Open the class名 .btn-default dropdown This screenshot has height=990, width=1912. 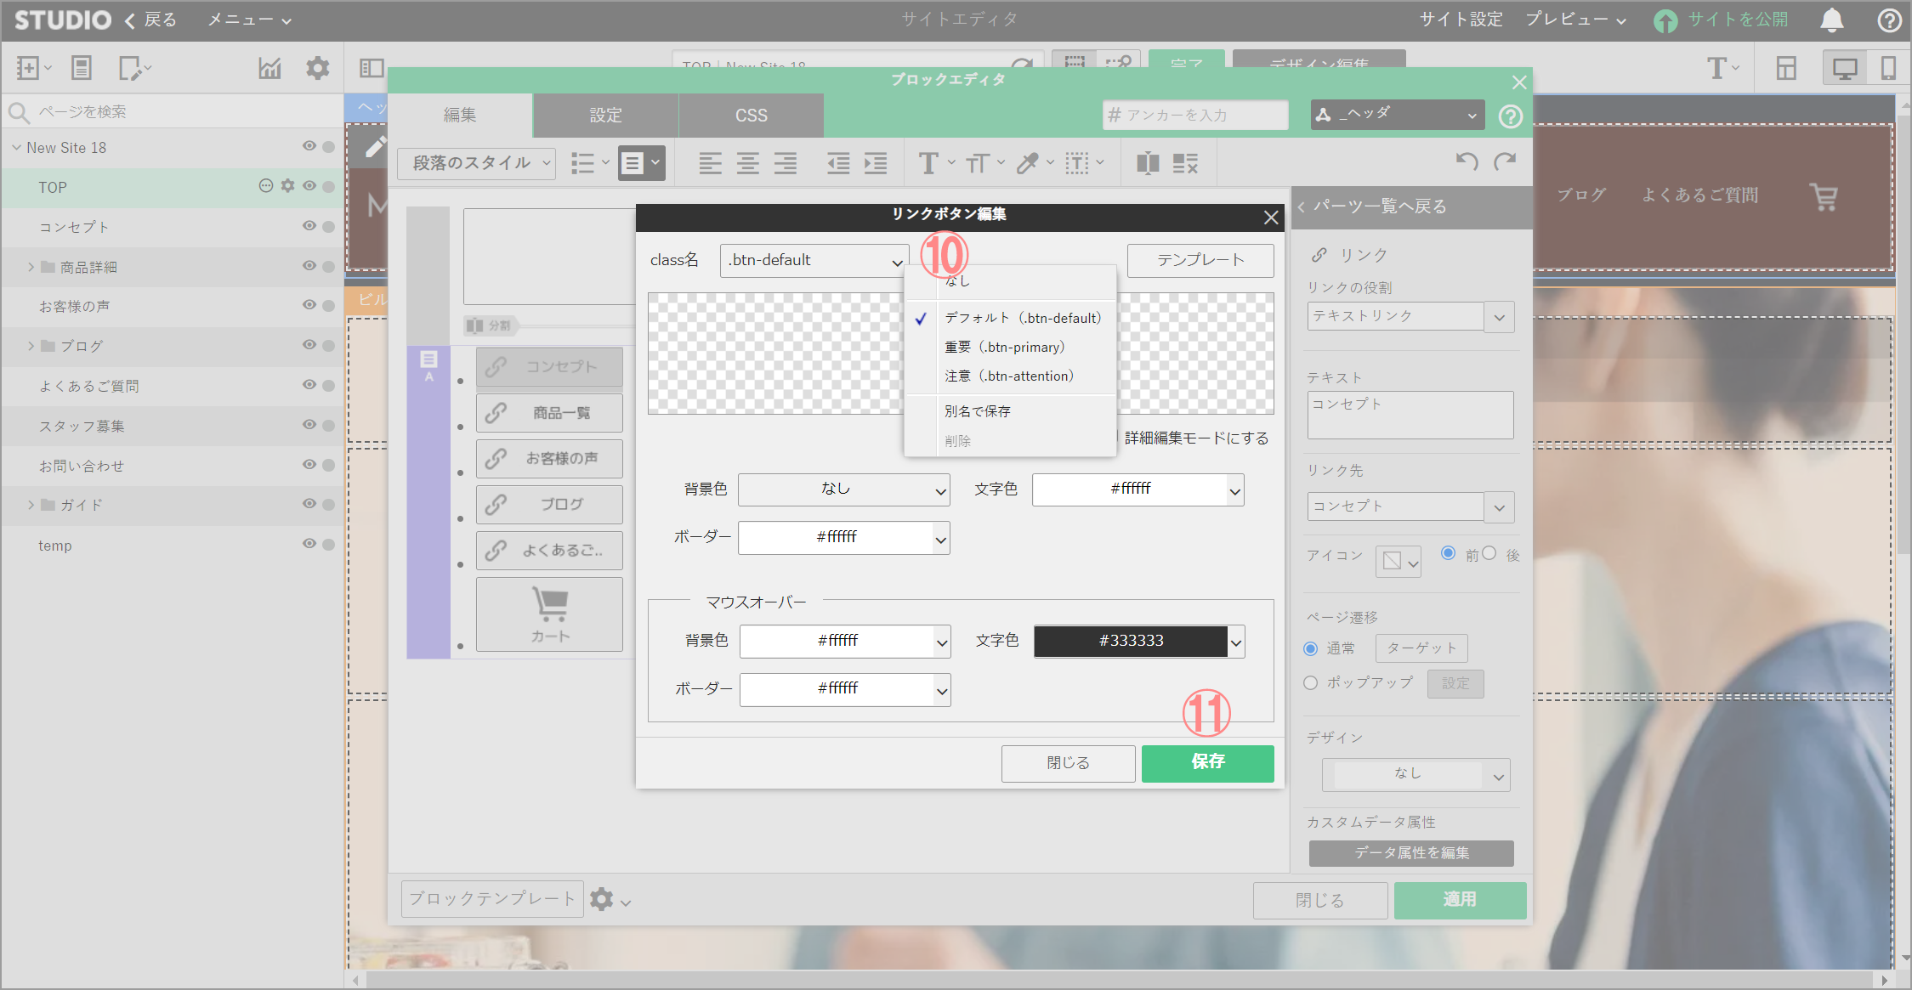pos(814,261)
